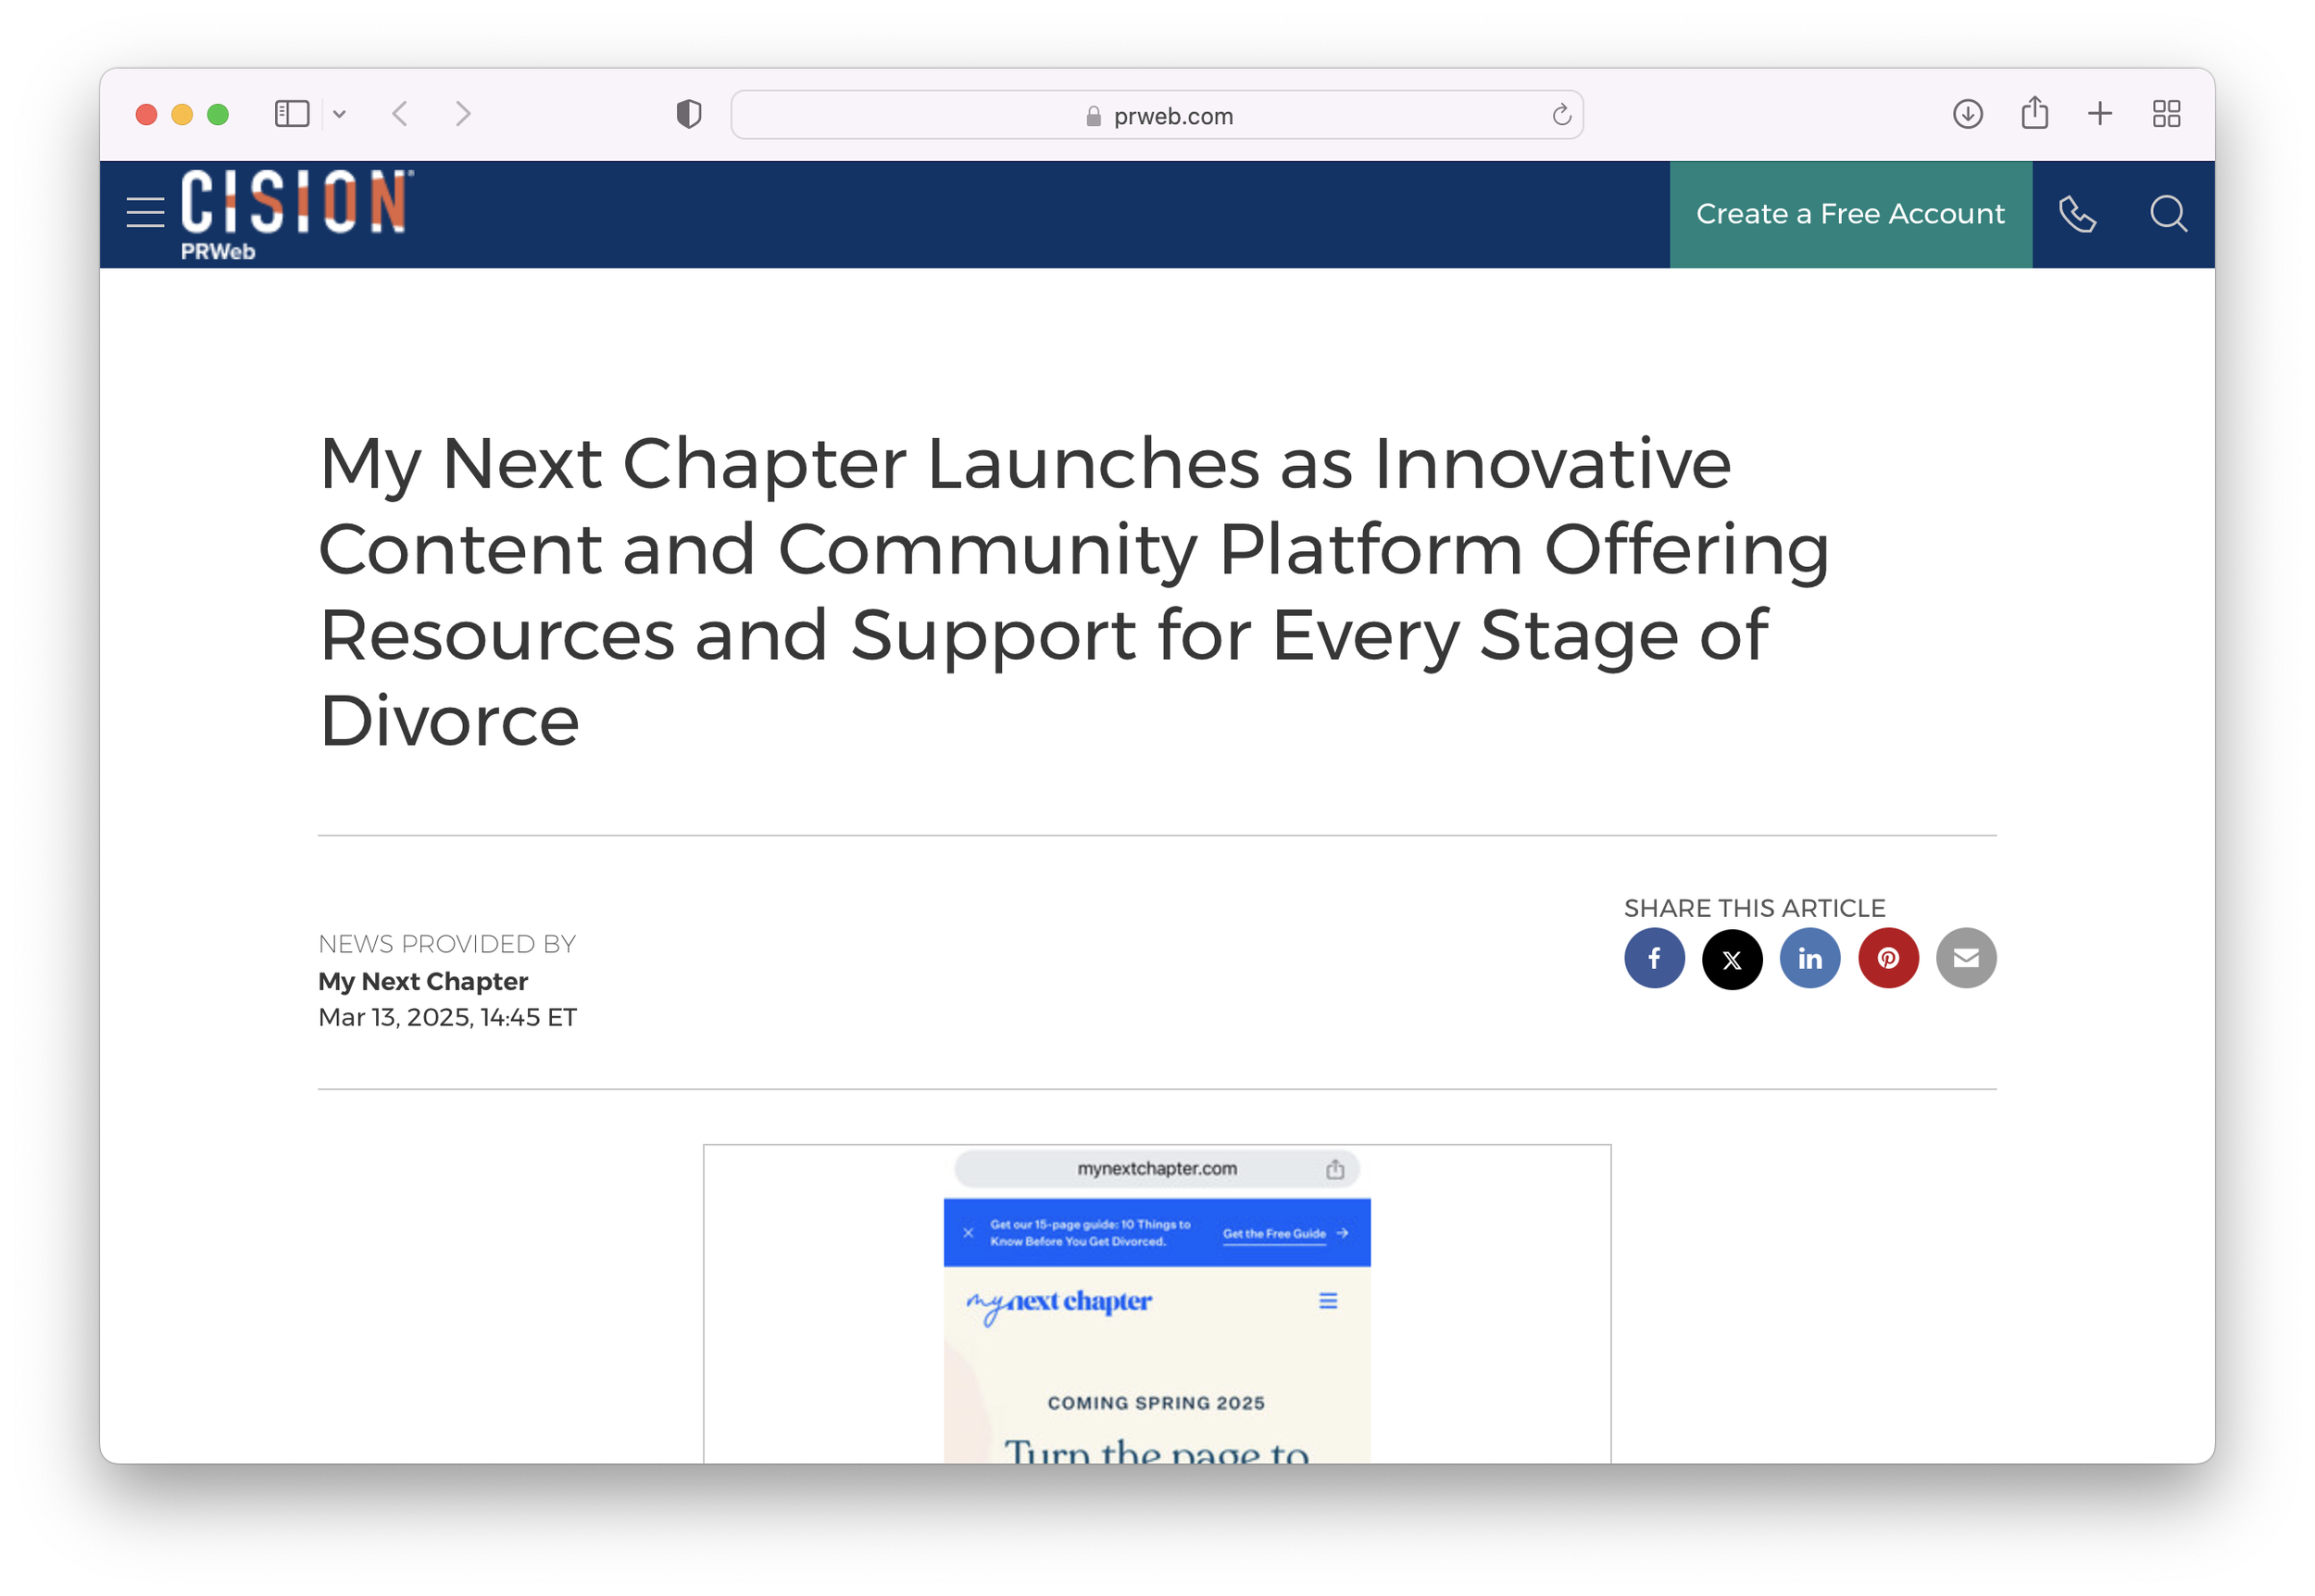
Task: Share article via email icon
Action: click(x=1965, y=958)
